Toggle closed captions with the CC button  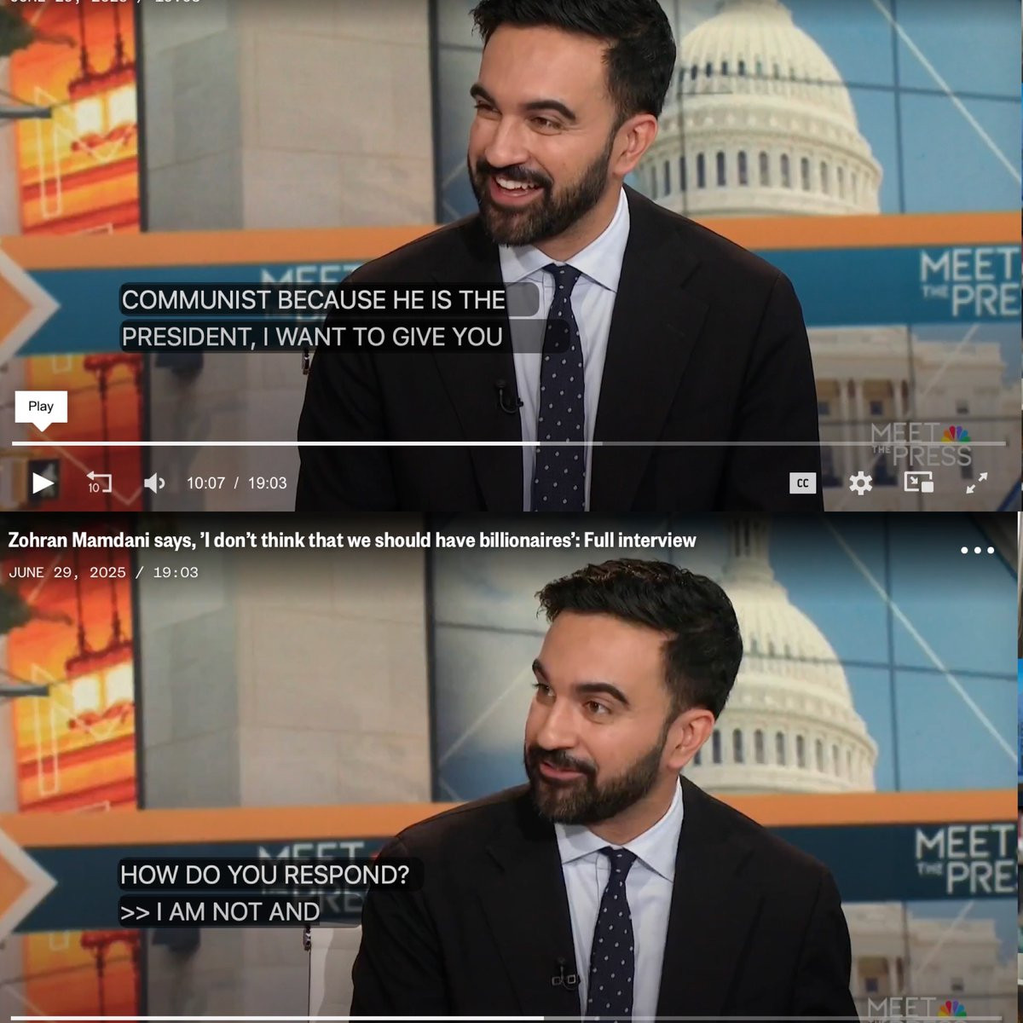pos(802,483)
